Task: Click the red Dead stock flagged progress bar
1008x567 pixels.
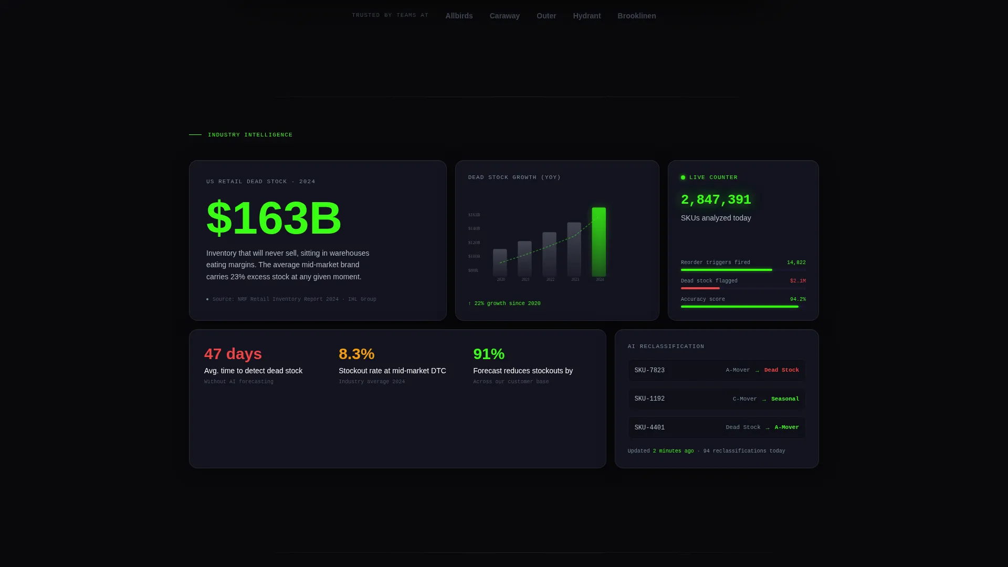Action: (743, 288)
